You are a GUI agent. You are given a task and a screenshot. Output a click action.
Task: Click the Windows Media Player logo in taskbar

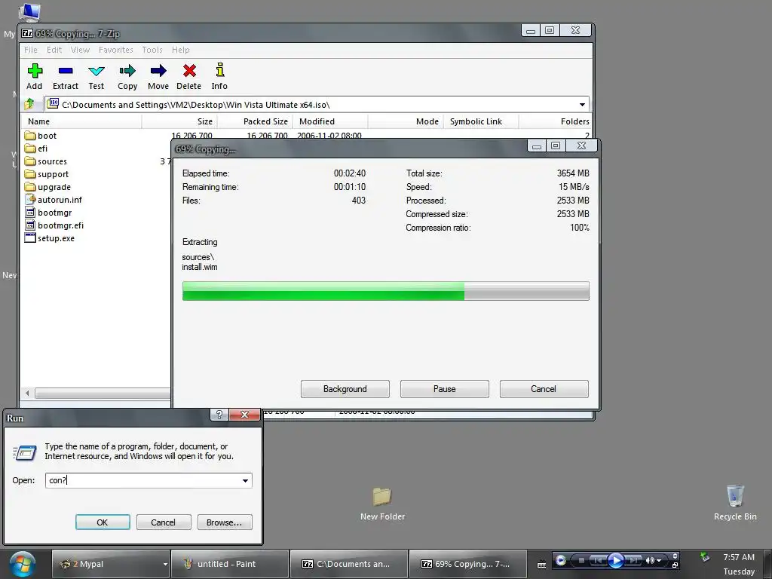point(560,560)
